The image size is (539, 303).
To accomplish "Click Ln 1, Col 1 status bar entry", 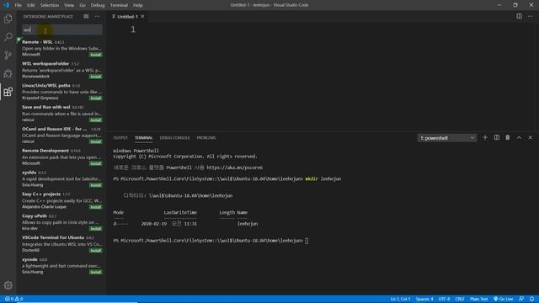I will (x=400, y=299).
